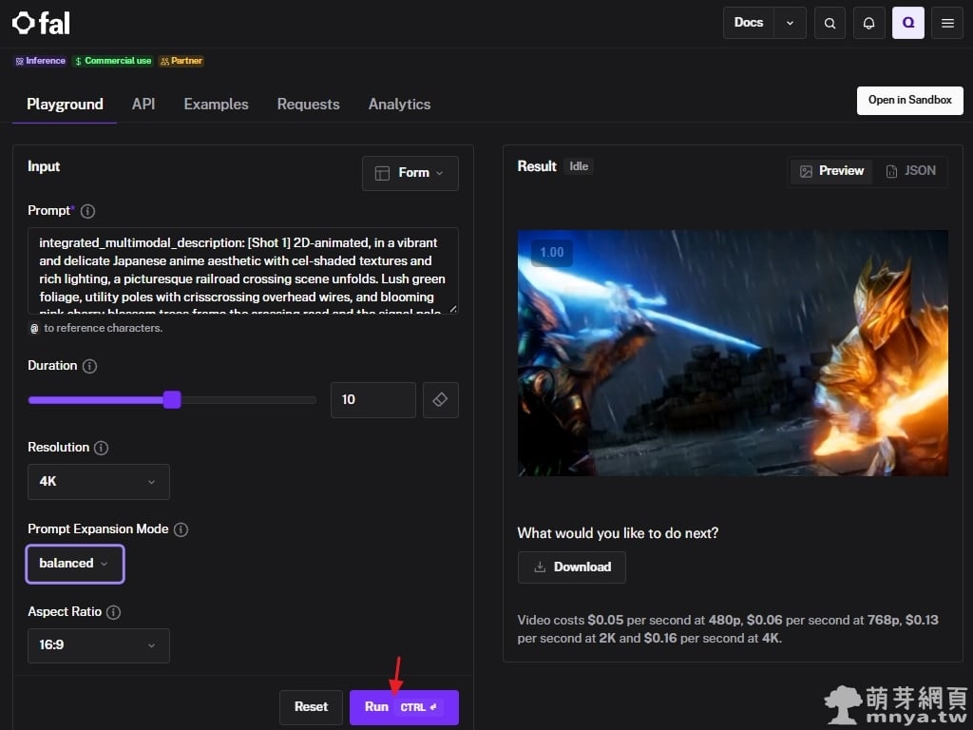This screenshot has height=730, width=973.
Task: Click the 'What would you like to do next?' text
Action: [618, 533]
